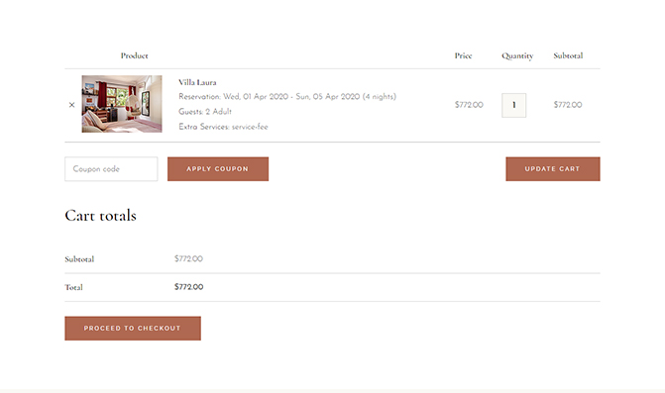665x393 pixels.
Task: Focus the quantity field showing 1
Action: coord(513,105)
